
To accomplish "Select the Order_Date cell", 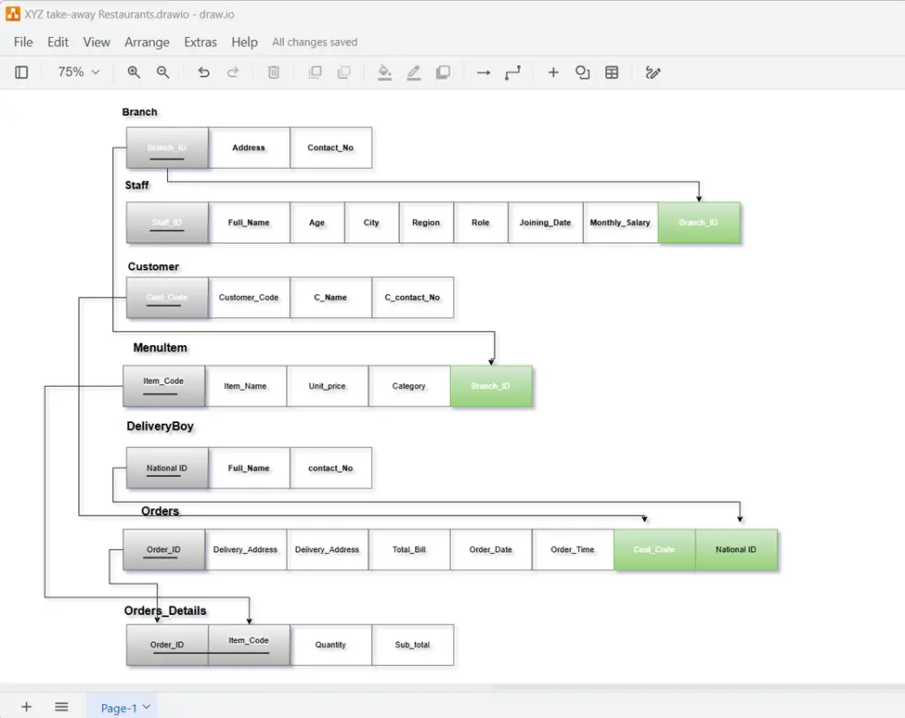I will pyautogui.click(x=491, y=549).
